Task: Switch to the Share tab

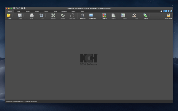Action: [x=73, y=11]
